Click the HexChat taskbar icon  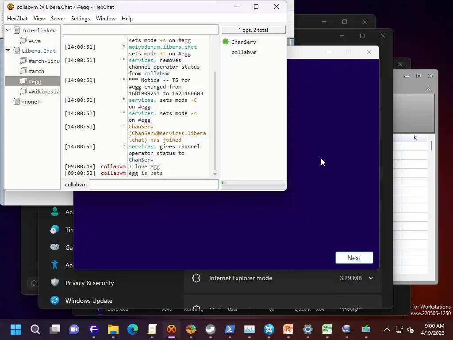171,329
